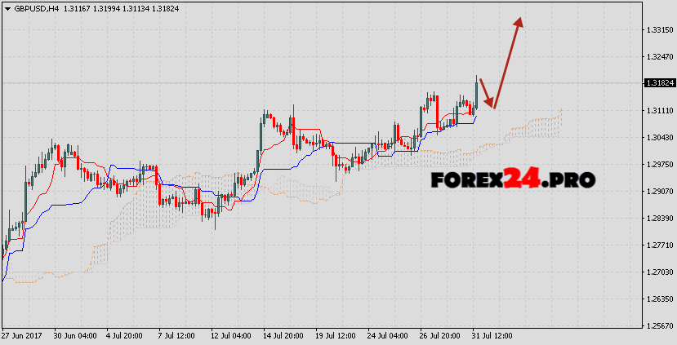Click the 1.32470 price axis label

(658, 56)
